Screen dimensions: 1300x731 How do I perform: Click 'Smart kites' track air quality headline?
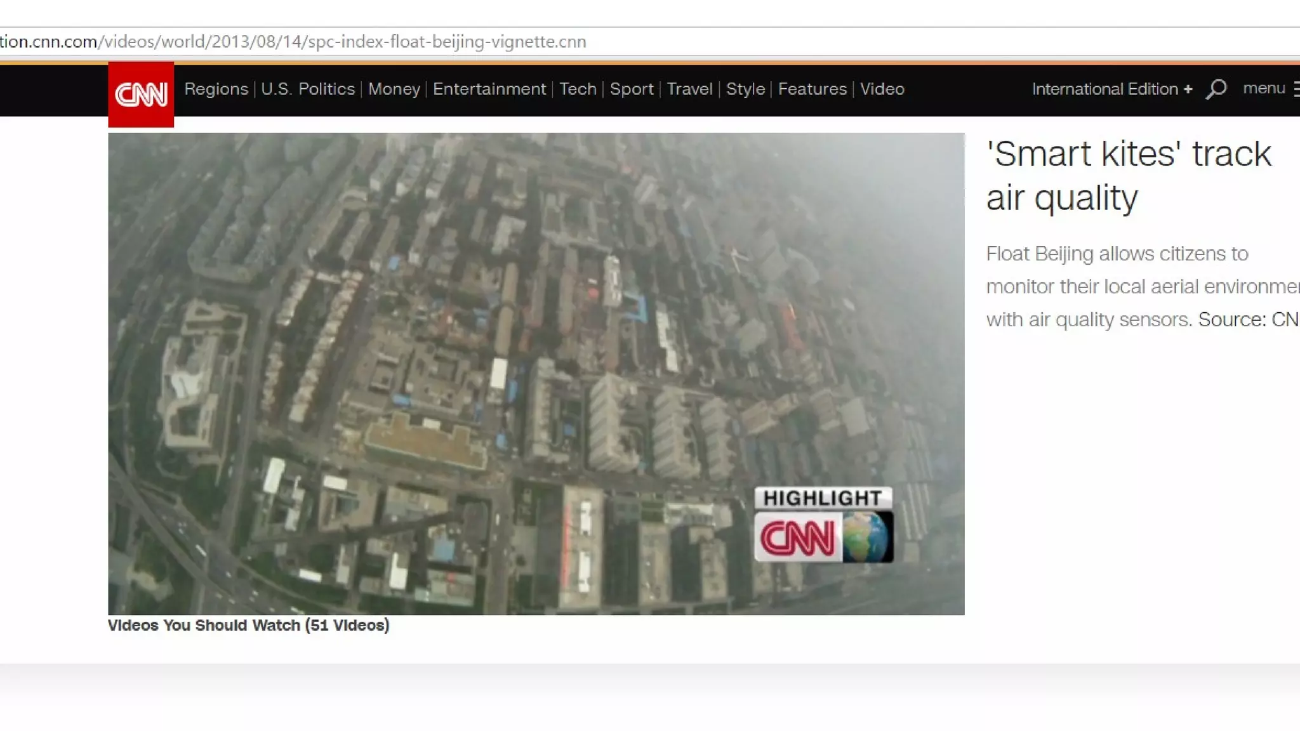tap(1128, 175)
